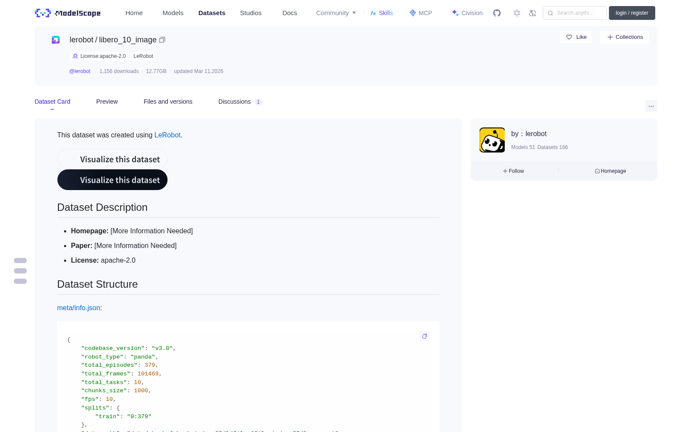
Task: Open the @lerobot owner link
Action: click(80, 71)
